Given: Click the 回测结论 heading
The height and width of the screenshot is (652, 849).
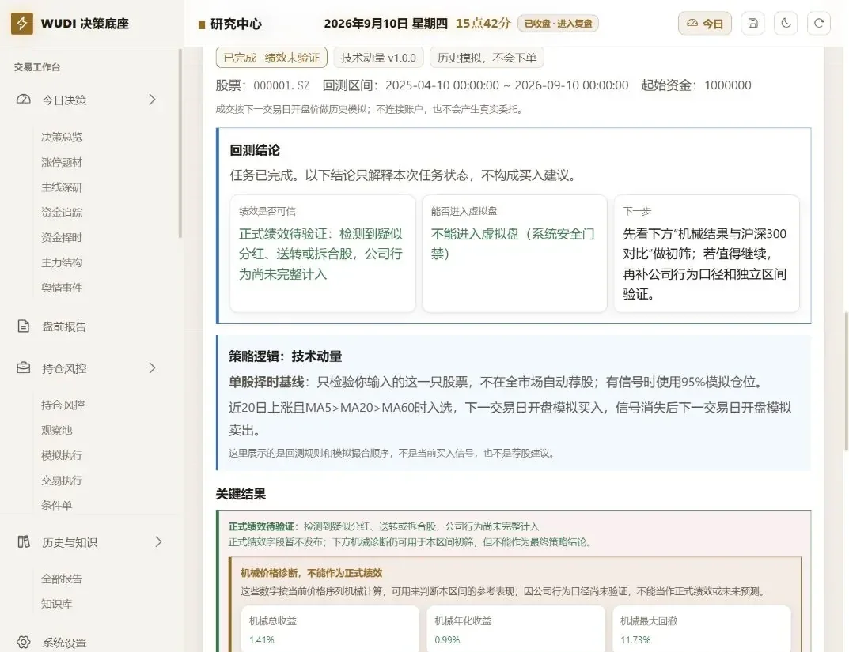Looking at the screenshot, I should (x=255, y=150).
